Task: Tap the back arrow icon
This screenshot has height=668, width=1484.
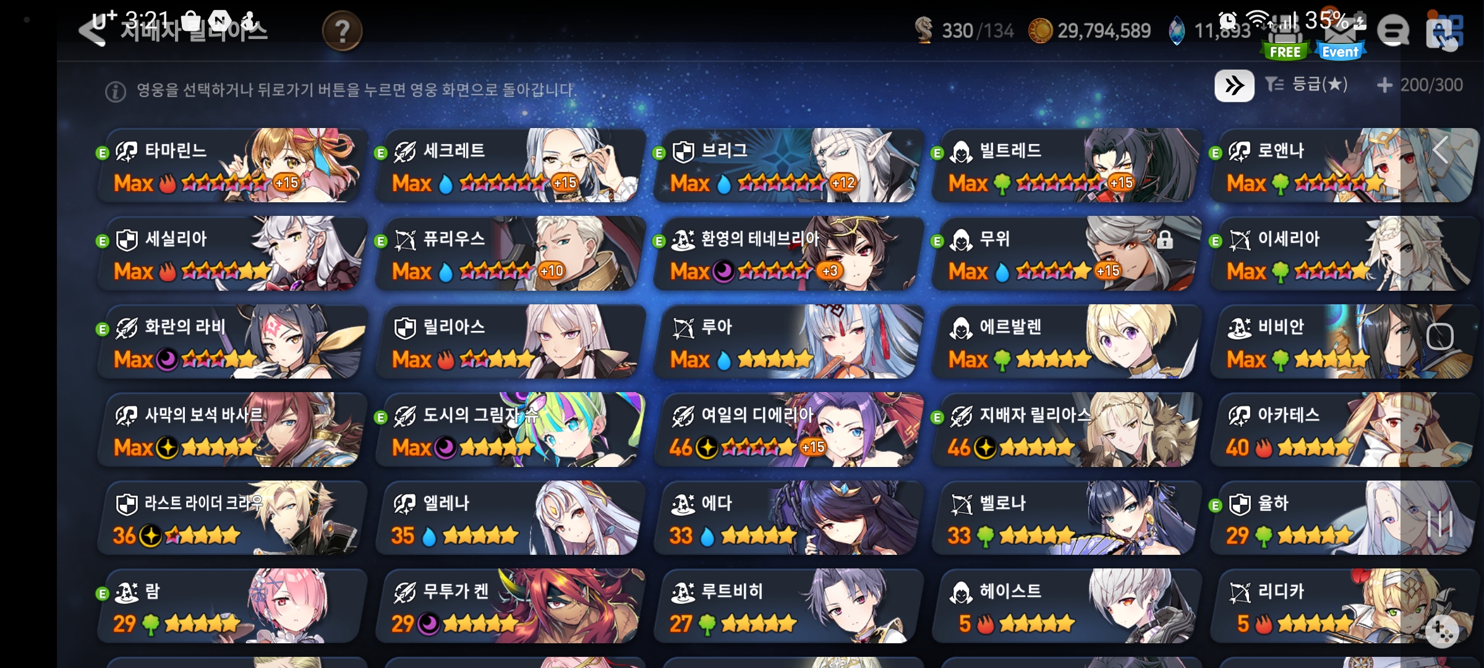Action: point(93,31)
